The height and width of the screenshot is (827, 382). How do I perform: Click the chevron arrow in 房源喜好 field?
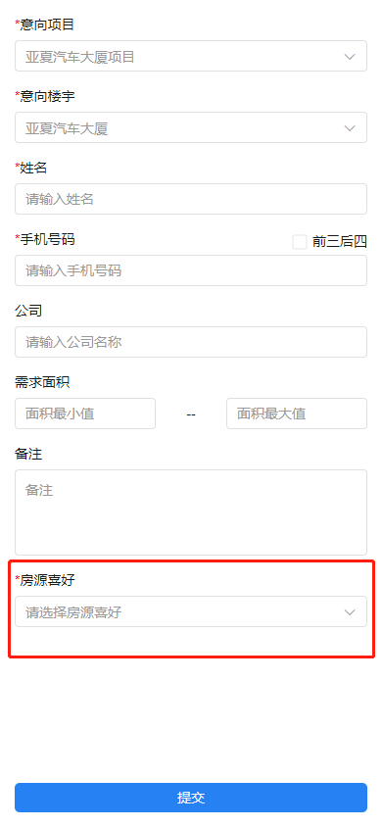point(350,611)
